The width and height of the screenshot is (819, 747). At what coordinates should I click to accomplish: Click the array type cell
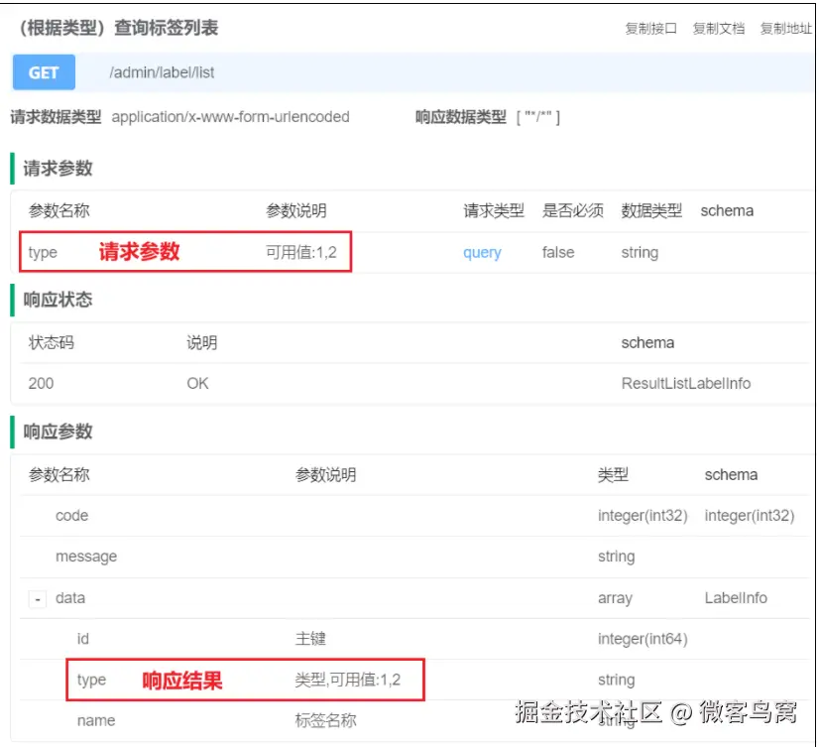click(615, 598)
